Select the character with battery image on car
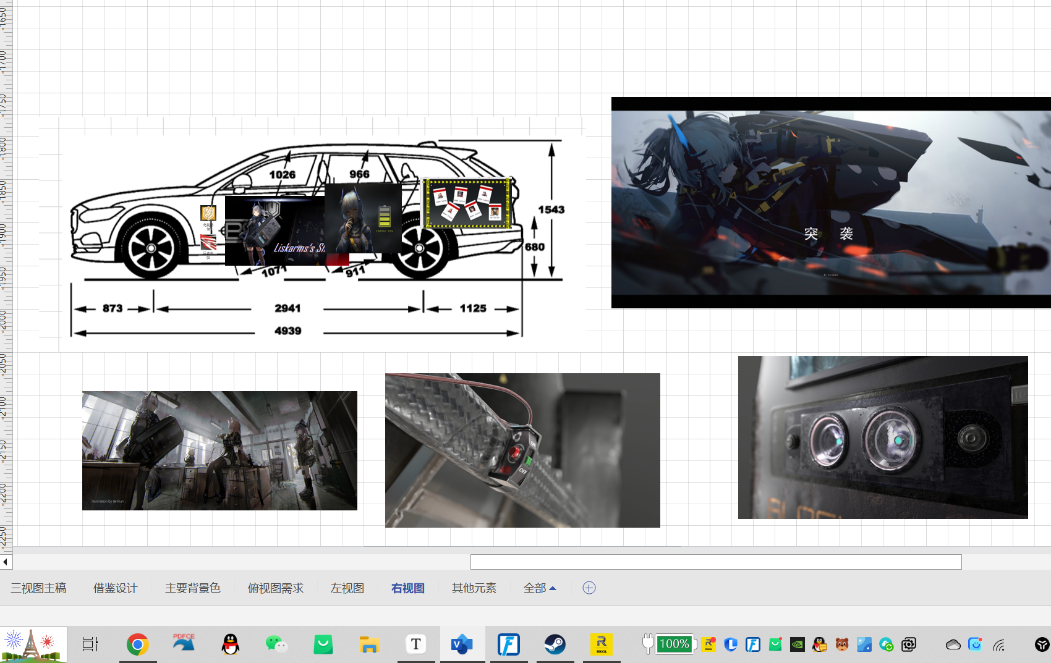 363,218
